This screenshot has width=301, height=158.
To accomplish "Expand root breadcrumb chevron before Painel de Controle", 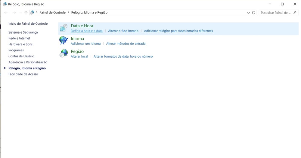I will [x=37, y=12].
